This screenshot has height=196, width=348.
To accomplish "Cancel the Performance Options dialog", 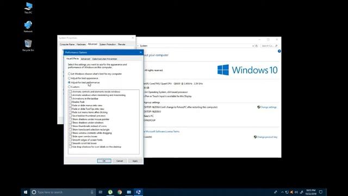I will (x=120, y=161).
